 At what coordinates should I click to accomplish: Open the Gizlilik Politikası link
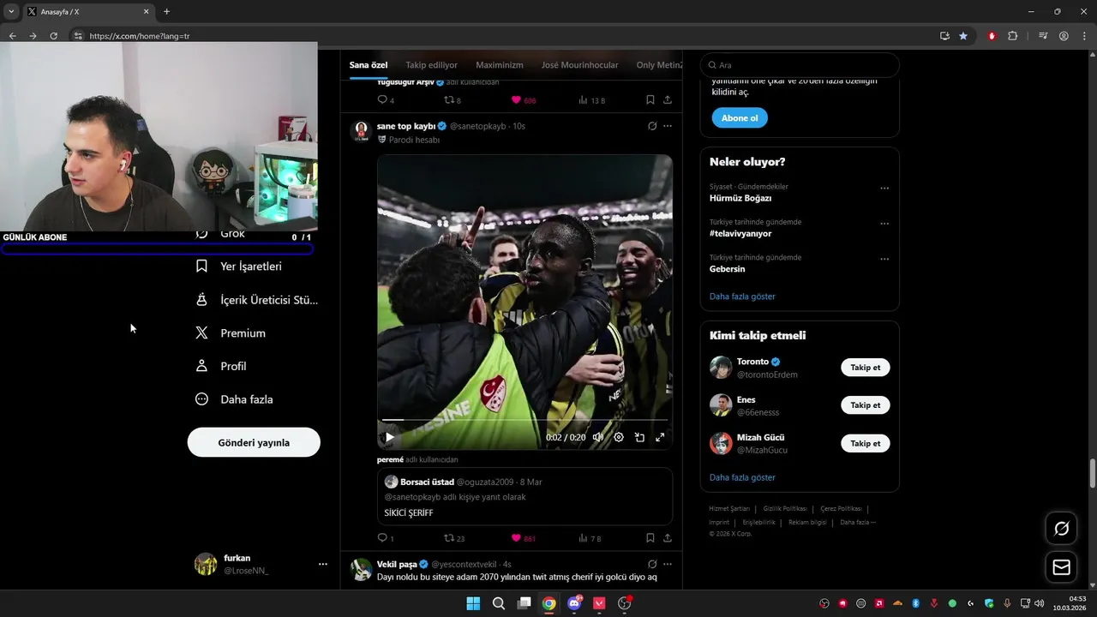785,508
